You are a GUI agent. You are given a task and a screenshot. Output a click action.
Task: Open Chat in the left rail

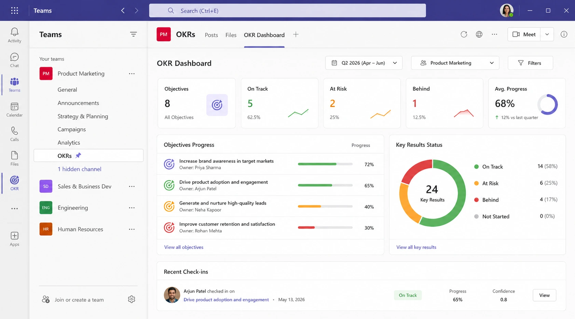(x=14, y=60)
